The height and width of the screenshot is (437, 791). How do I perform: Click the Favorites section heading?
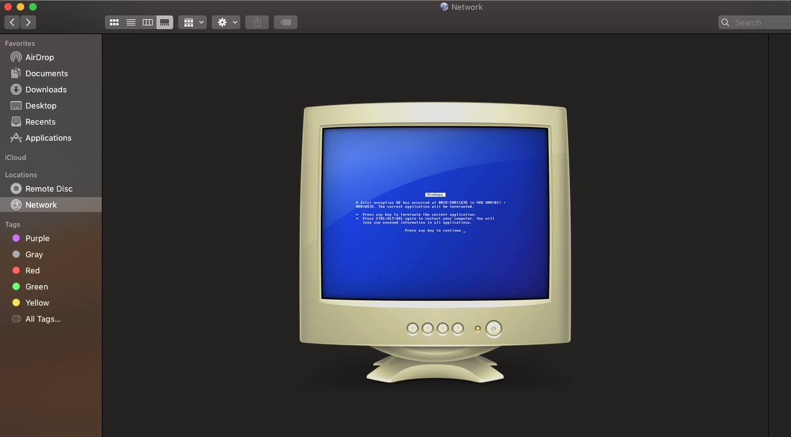(x=20, y=43)
